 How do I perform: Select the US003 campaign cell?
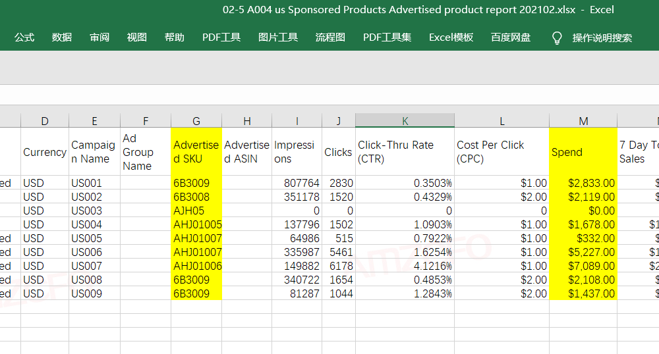94,211
